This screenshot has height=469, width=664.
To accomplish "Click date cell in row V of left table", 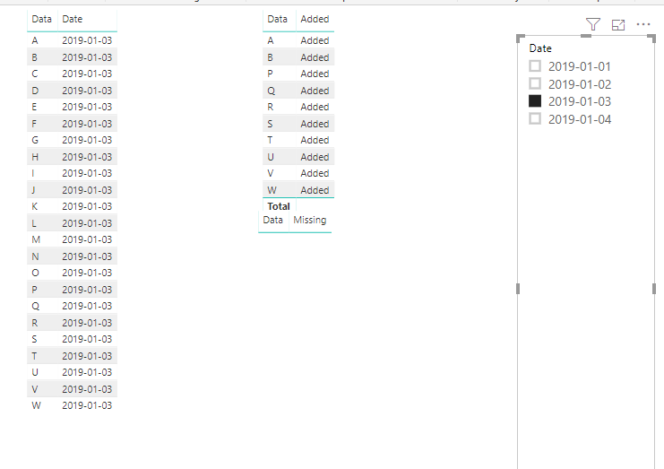I will [x=87, y=389].
